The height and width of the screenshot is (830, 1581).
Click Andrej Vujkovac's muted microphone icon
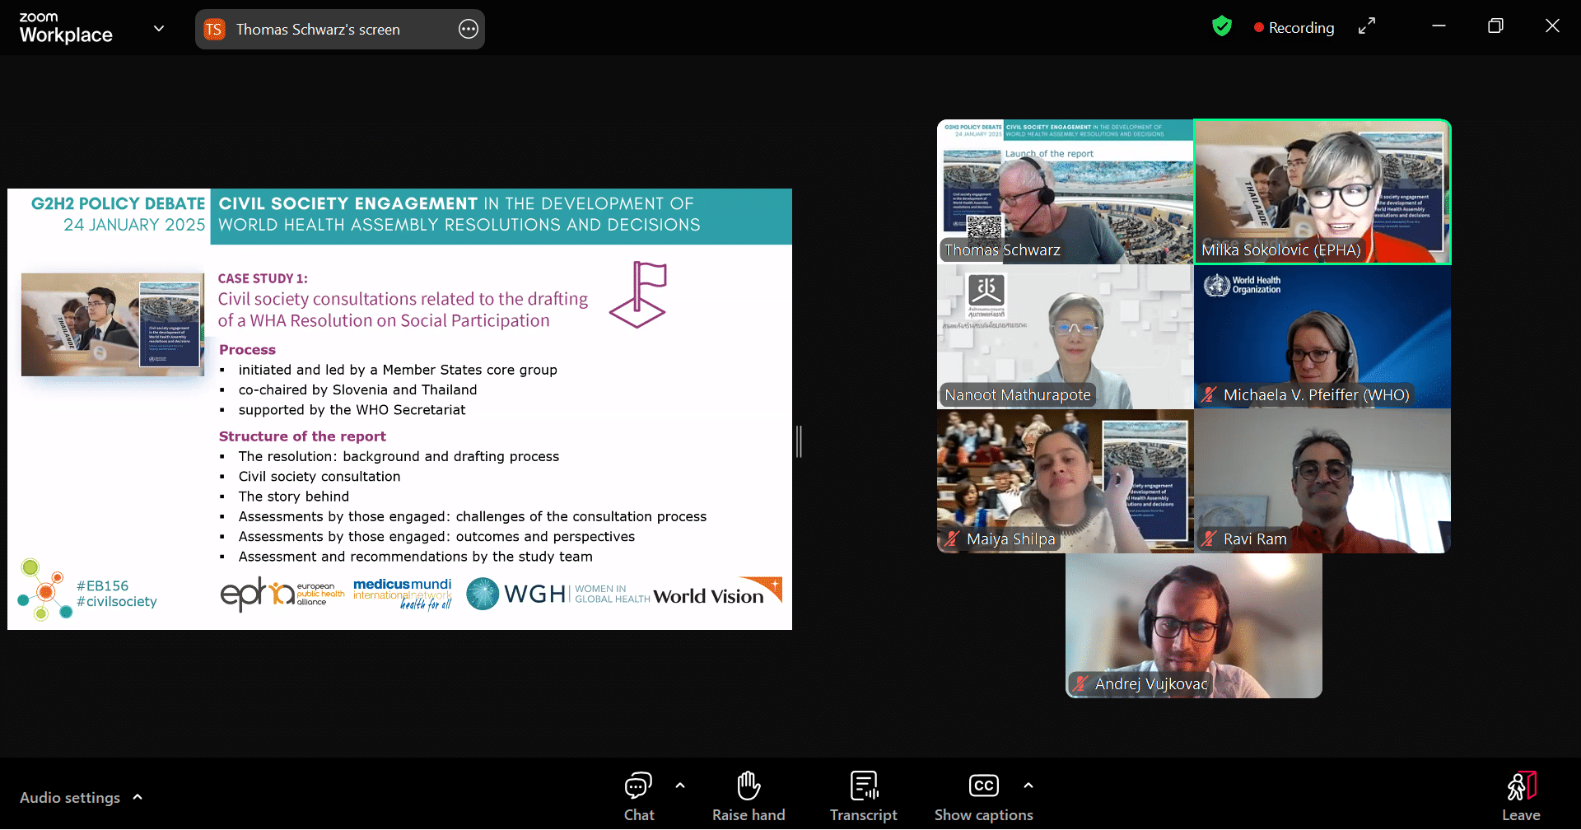coord(1080,684)
